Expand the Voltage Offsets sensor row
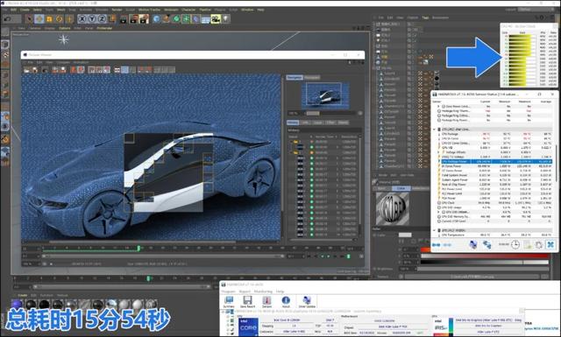 coord(439,152)
